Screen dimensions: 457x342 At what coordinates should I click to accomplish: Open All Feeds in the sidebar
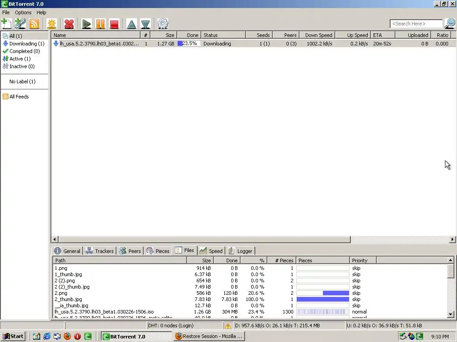click(16, 97)
